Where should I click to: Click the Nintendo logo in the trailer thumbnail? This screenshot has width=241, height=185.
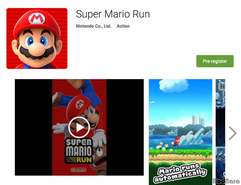79,170
